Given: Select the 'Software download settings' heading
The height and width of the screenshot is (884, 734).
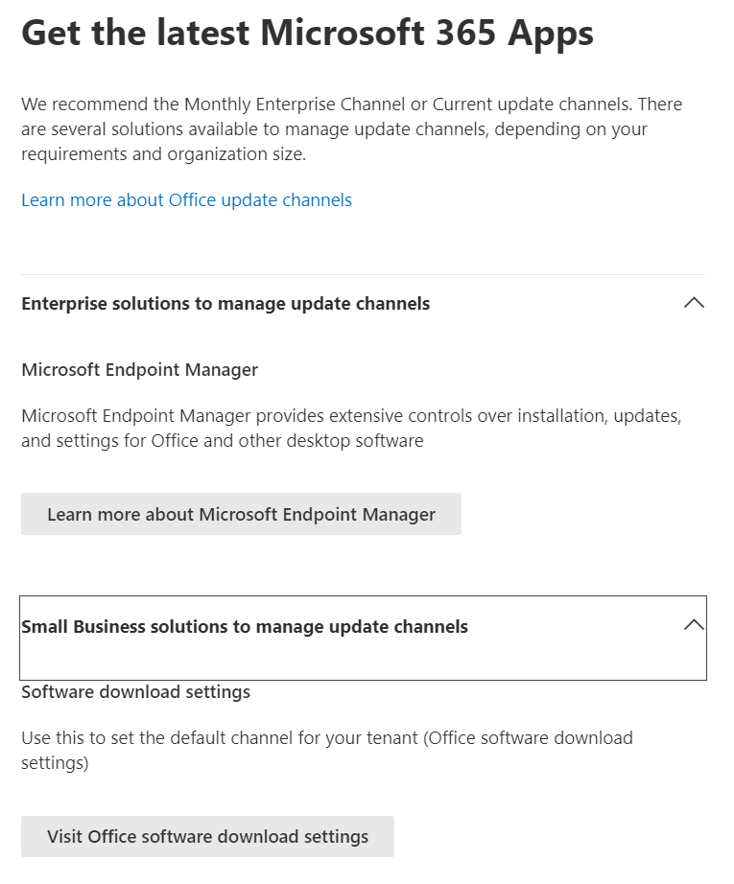Looking at the screenshot, I should [x=135, y=691].
